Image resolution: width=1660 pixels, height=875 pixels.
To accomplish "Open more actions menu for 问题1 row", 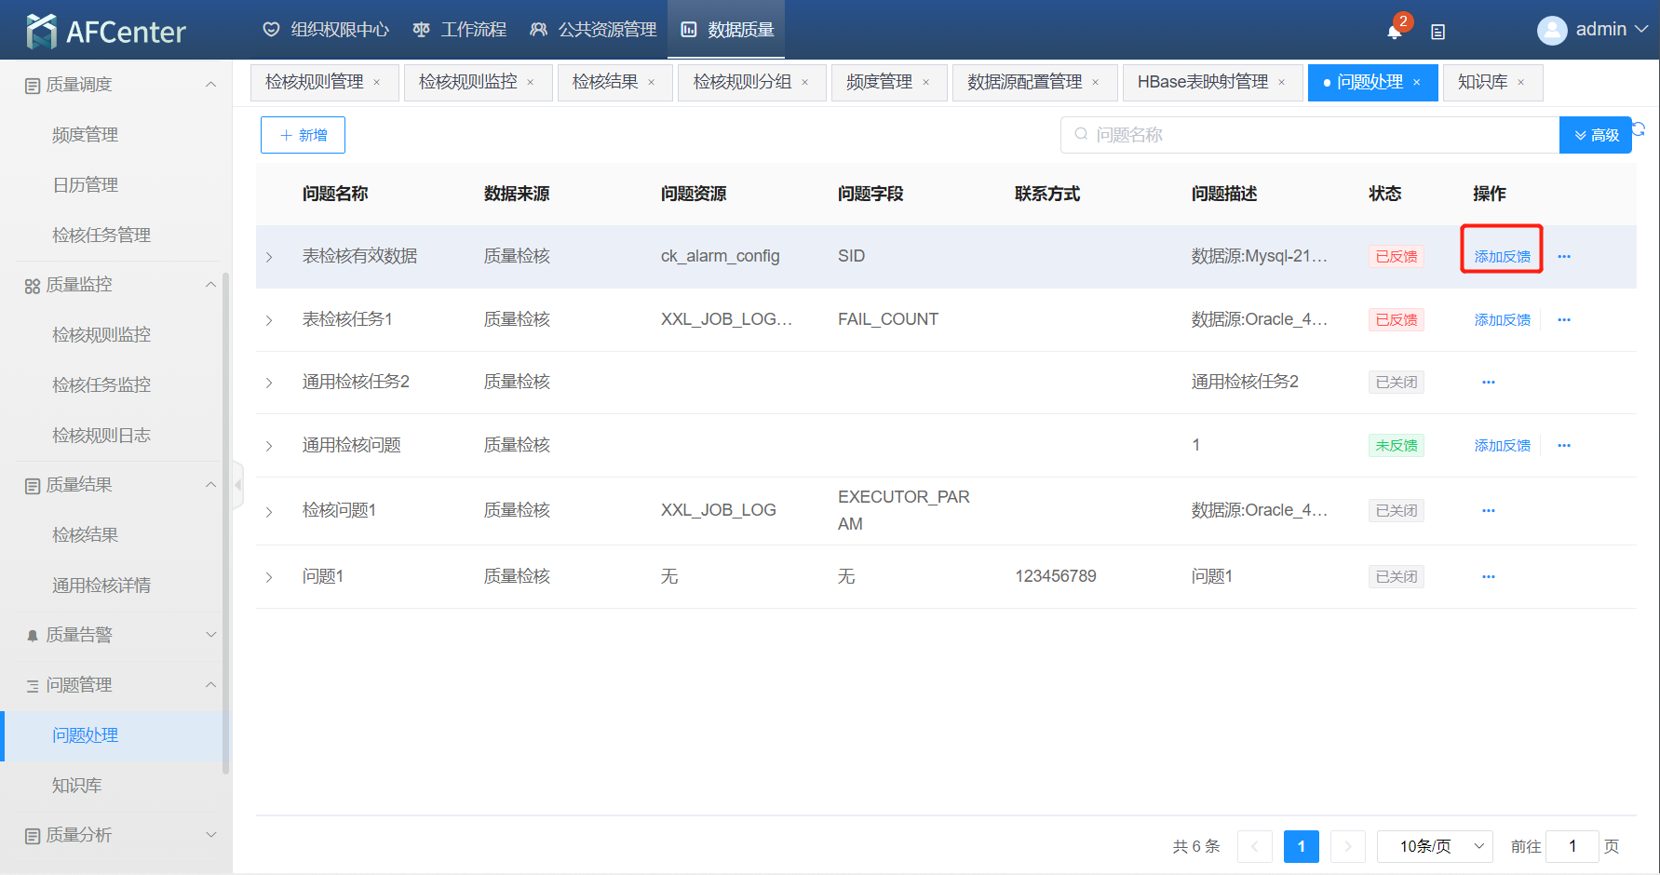I will (1488, 577).
